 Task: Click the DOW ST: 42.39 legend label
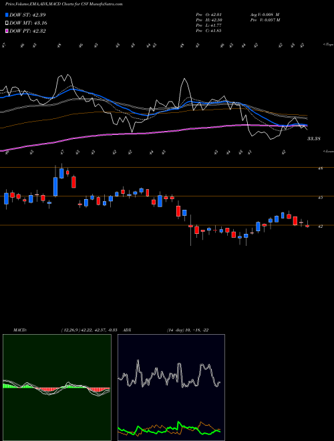[x=27, y=15]
